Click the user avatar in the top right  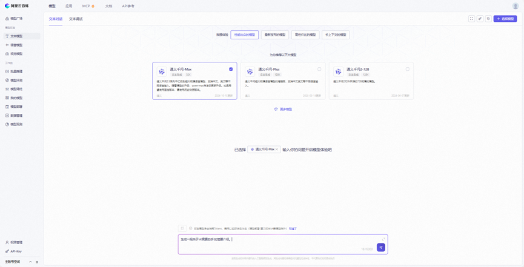click(516, 6)
